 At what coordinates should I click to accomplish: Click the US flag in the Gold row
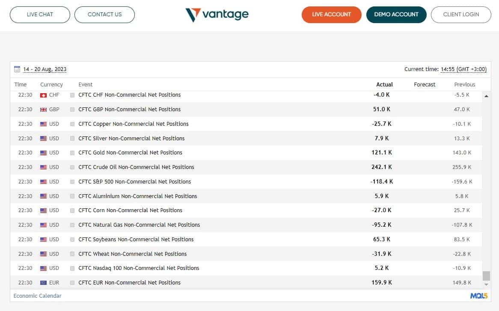[43, 153]
